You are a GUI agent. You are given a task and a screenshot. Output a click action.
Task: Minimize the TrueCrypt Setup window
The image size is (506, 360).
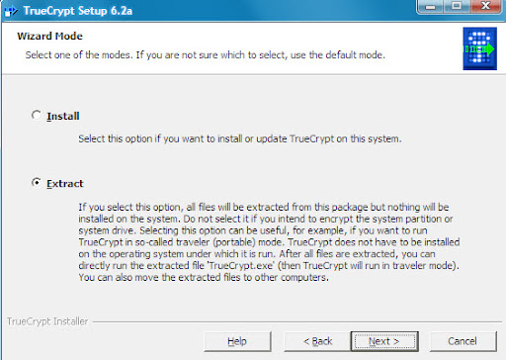tap(431, 6)
